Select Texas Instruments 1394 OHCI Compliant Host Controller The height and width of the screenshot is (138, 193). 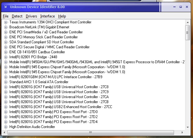click(x=50, y=22)
